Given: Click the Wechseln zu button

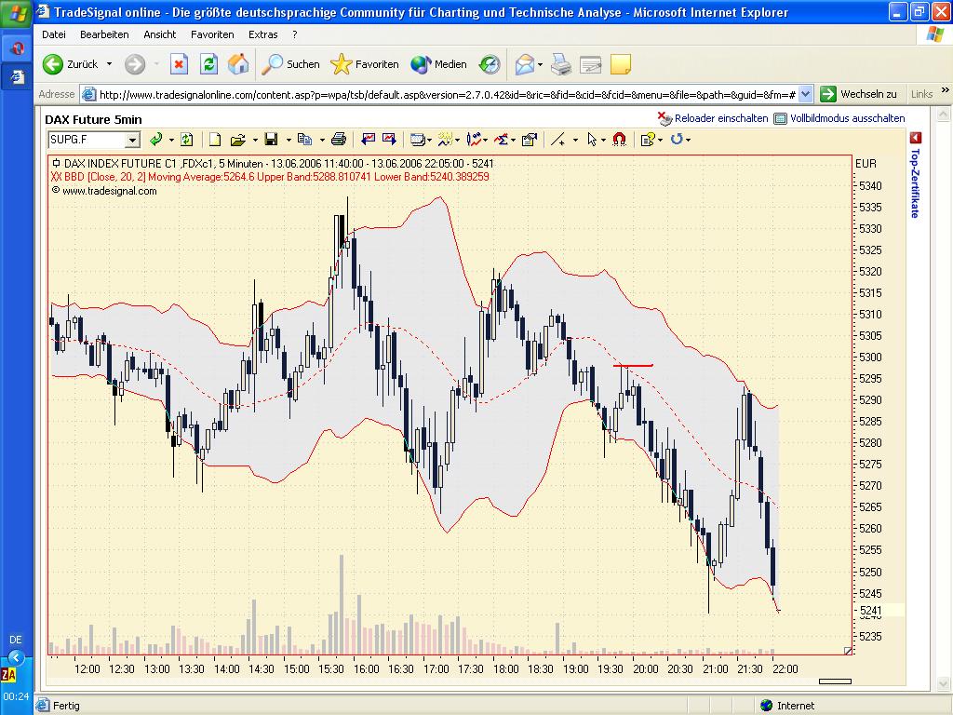Looking at the screenshot, I should 858,94.
